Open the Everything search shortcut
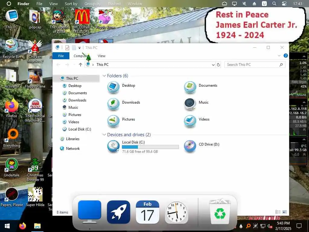309x232 pixels. (x=12, y=138)
